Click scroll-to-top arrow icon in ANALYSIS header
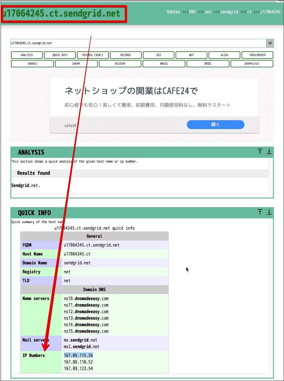 (x=260, y=152)
